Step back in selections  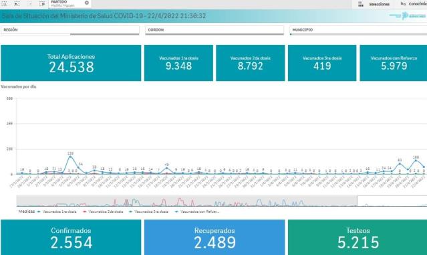tap(17, 4)
